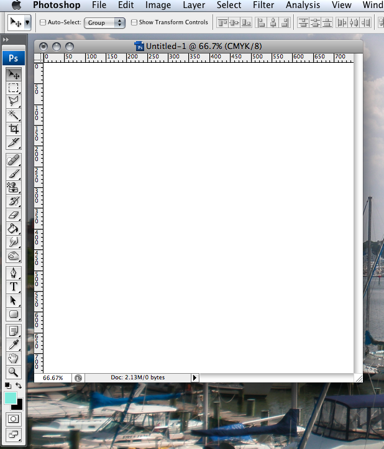The image size is (384, 449).
Task: Open the File menu
Action: click(99, 5)
